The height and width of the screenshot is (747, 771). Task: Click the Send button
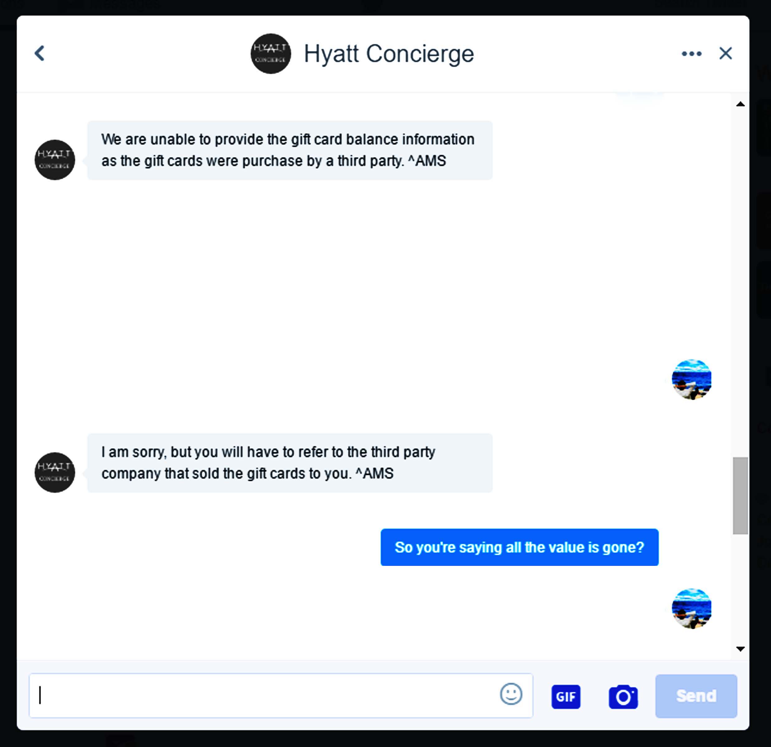(x=696, y=696)
